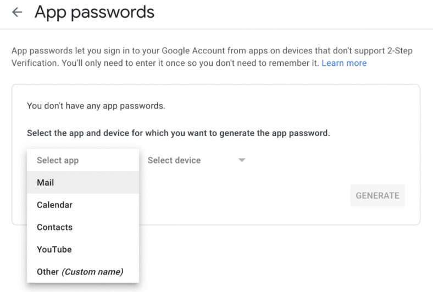Click the "You don't have any app passwords" text

96,105
